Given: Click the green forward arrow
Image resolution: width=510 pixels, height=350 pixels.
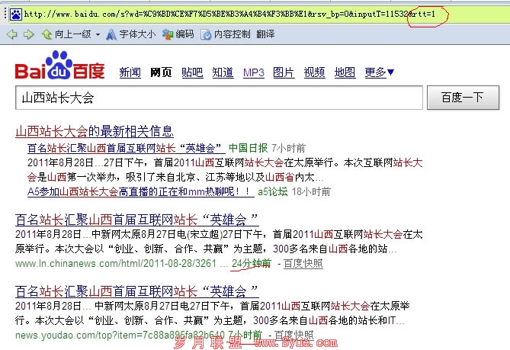Looking at the screenshot, I should (x=28, y=34).
